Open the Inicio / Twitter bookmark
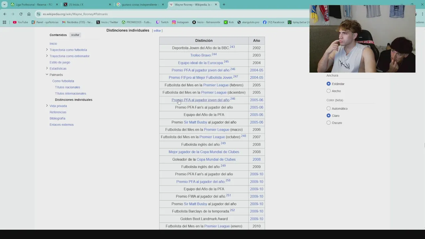This screenshot has height=239, width=425. pos(107,22)
